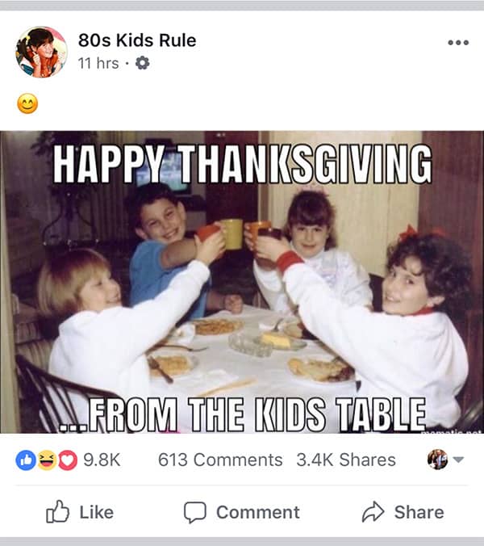Click the Share button text

tap(419, 512)
